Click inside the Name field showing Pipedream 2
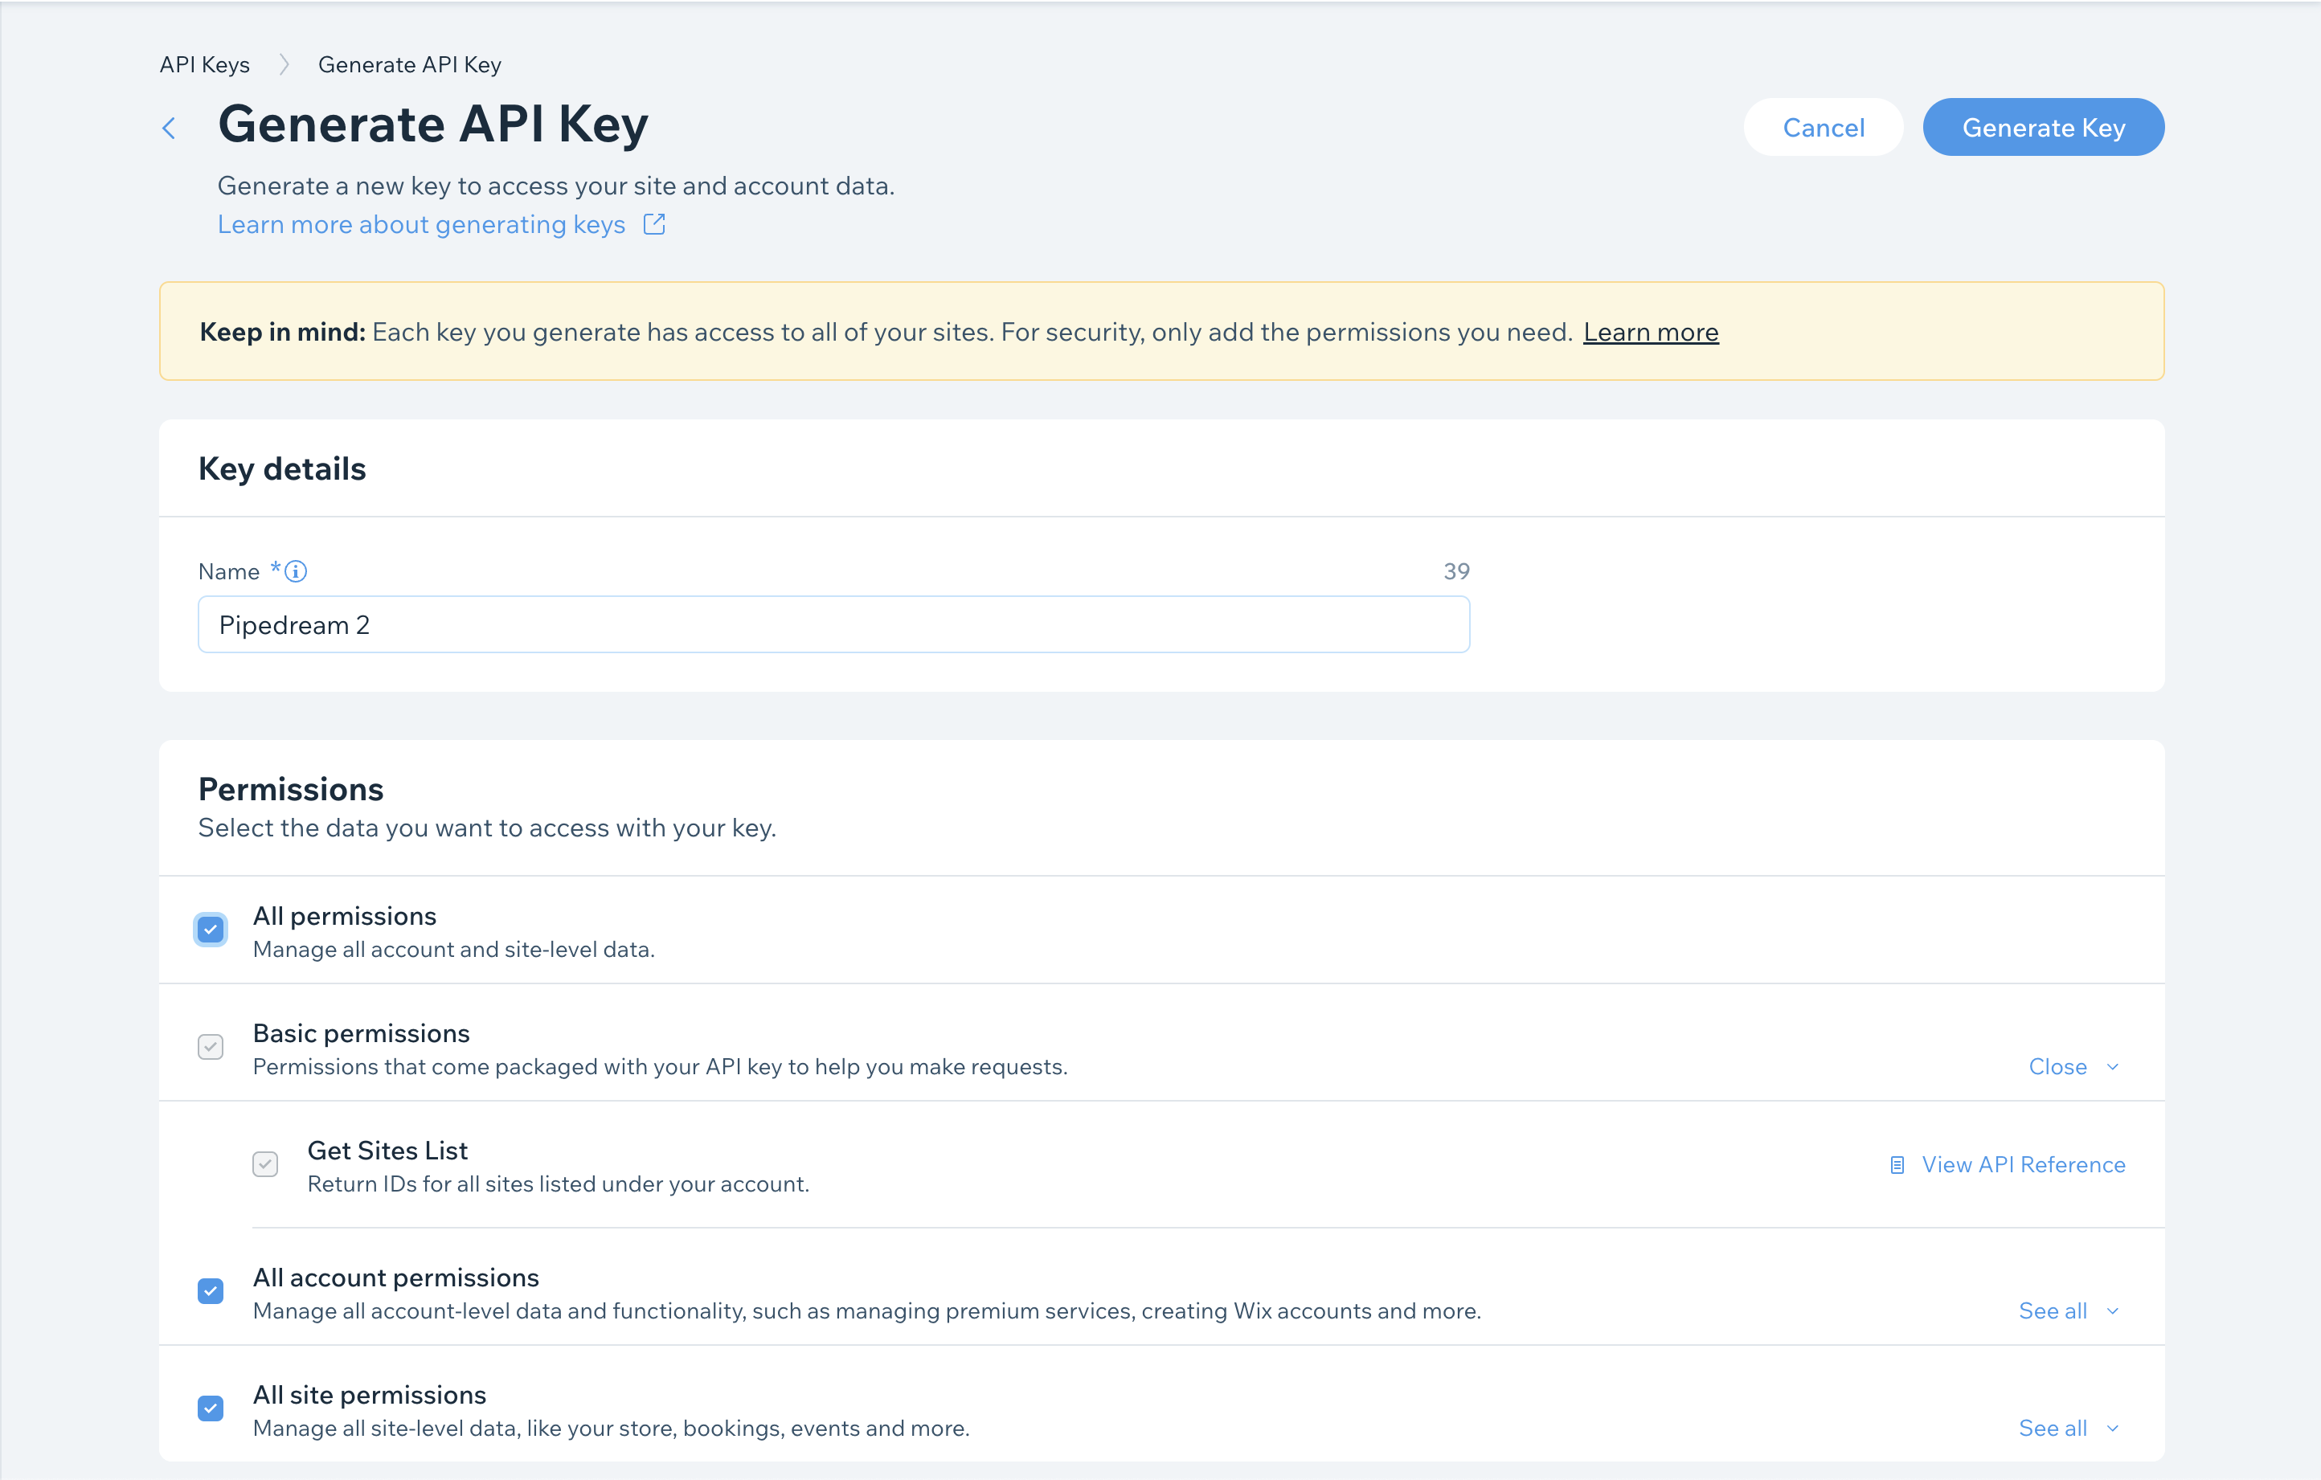Image resolution: width=2321 pixels, height=1480 pixels. tap(833, 623)
